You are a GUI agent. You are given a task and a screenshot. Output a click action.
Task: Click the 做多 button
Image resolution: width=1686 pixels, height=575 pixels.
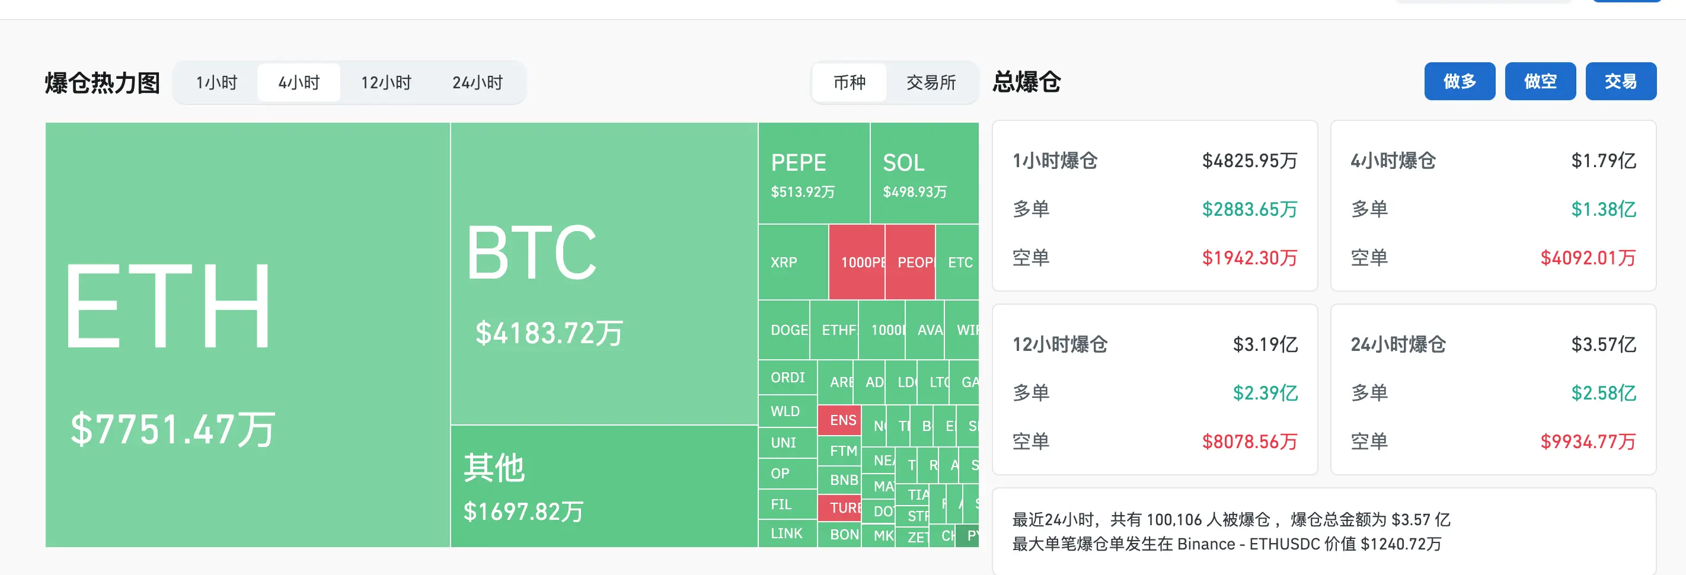click(x=1459, y=81)
